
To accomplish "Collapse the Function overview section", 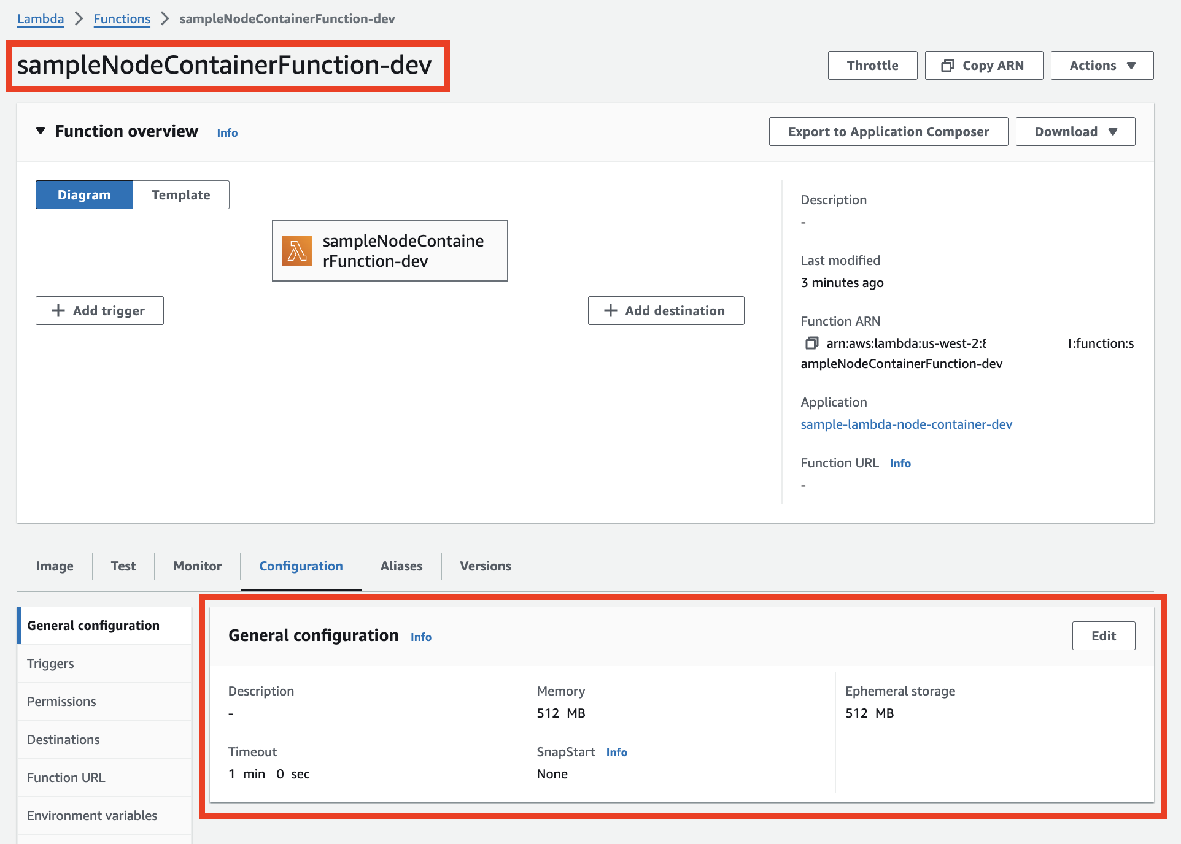I will (40, 131).
